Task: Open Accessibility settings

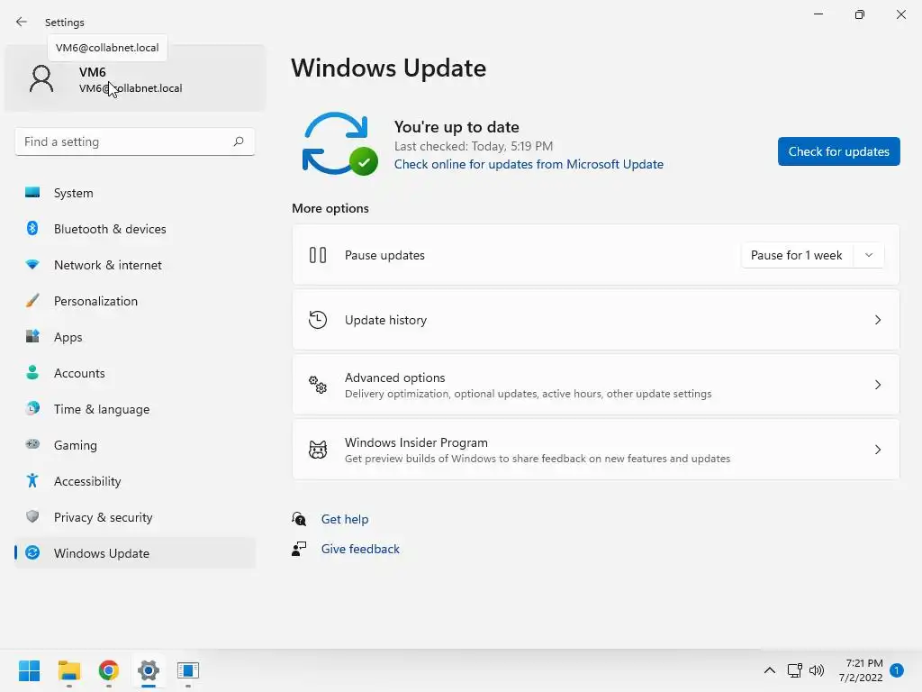Action: point(135,481)
